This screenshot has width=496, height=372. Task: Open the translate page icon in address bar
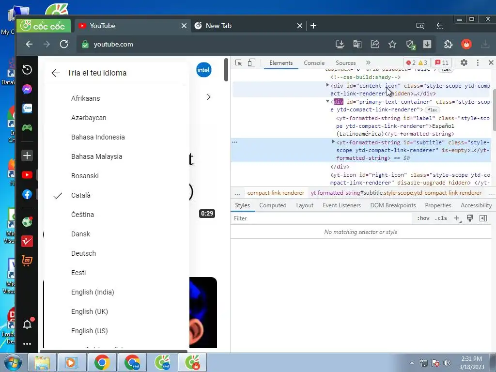click(x=357, y=44)
